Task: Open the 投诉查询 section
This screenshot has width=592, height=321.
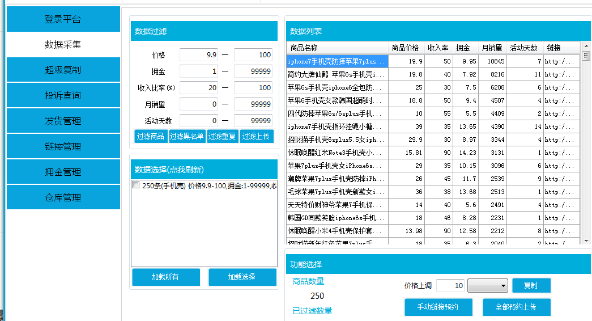Action: (63, 96)
